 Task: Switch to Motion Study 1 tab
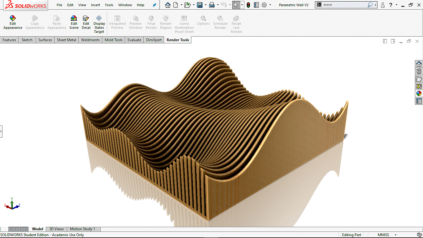coord(82,229)
